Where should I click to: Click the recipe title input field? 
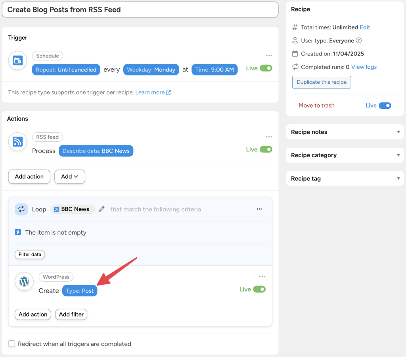(x=139, y=9)
